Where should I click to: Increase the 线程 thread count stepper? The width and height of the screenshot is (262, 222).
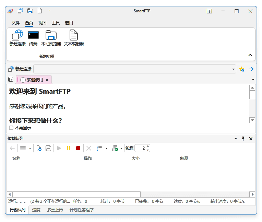(148, 147)
